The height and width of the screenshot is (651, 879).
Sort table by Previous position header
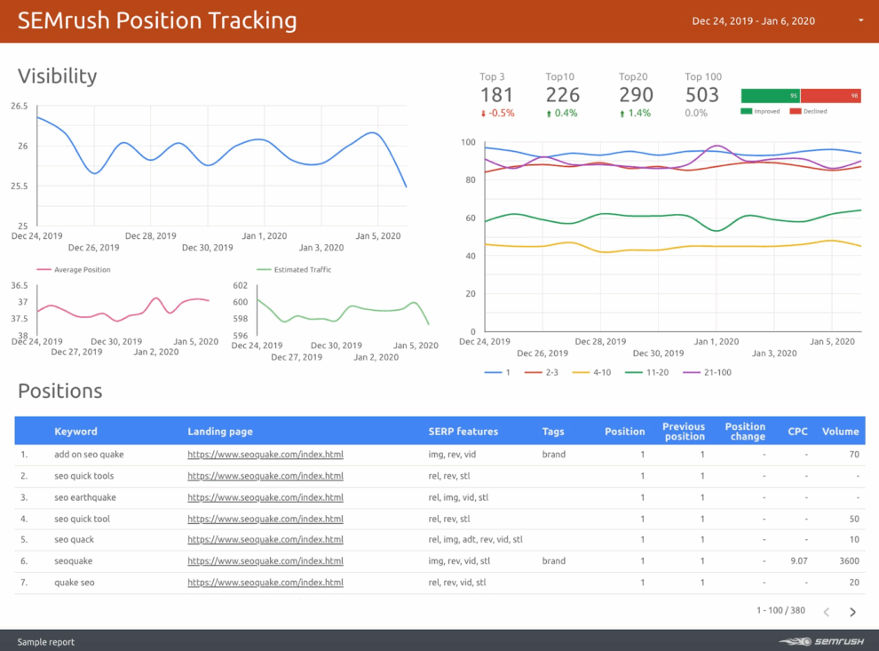coord(684,432)
